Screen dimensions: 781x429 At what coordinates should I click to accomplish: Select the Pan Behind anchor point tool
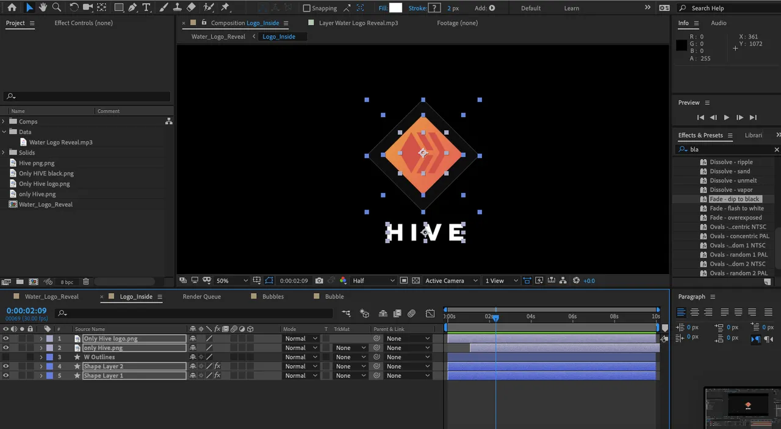tap(101, 8)
